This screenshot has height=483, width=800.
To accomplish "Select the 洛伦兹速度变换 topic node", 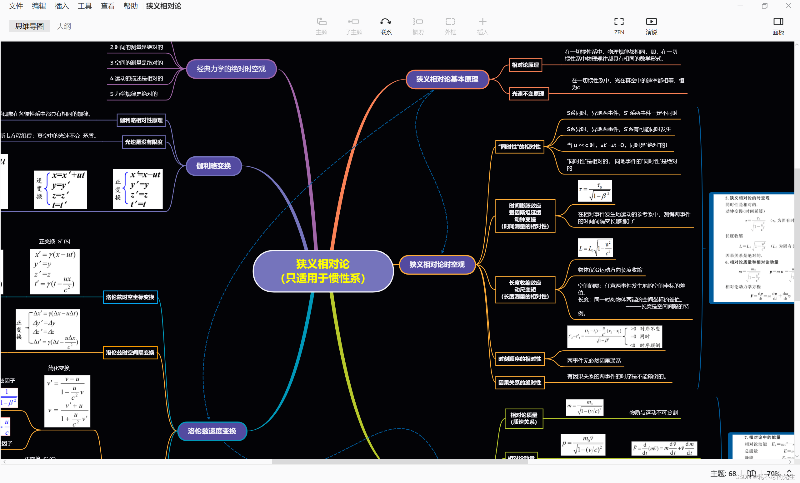I will [212, 431].
